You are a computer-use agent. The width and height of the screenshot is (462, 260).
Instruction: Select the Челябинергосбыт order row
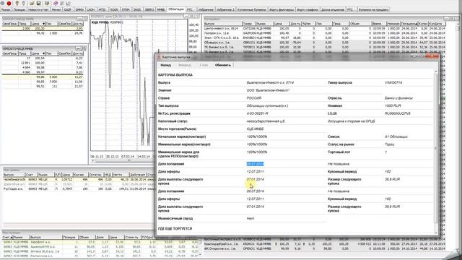tap(78, 179)
